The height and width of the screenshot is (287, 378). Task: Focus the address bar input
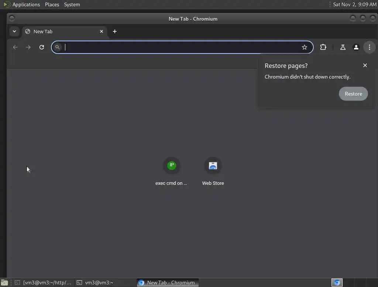click(182, 47)
